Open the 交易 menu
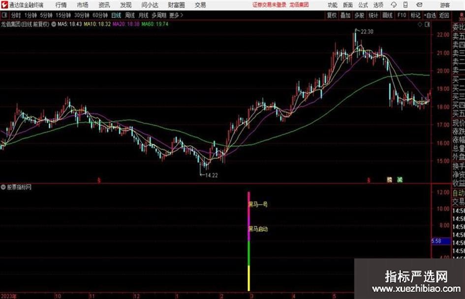Screen dimensions: 465x299 (200, 5)
